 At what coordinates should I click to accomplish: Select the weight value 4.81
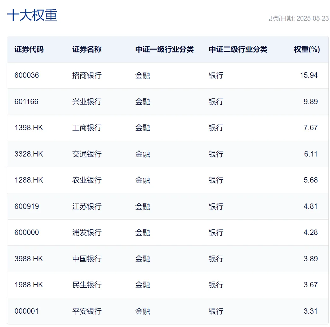[310, 206]
